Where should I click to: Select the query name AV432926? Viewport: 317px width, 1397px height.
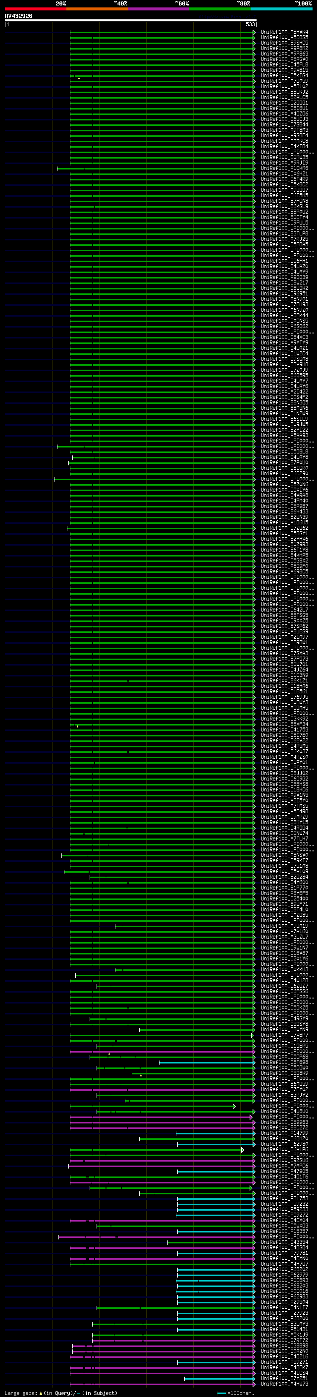[x=18, y=16]
